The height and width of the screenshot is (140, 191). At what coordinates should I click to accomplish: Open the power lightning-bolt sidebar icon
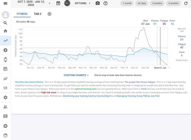(x=5, y=50)
